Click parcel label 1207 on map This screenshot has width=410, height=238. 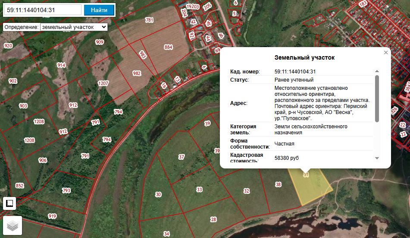click(x=103, y=83)
